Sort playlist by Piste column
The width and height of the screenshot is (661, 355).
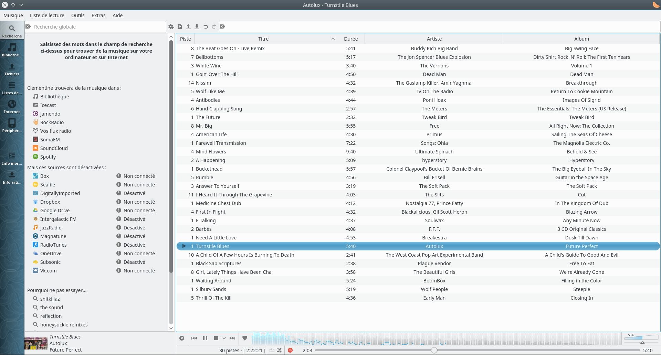click(x=185, y=39)
